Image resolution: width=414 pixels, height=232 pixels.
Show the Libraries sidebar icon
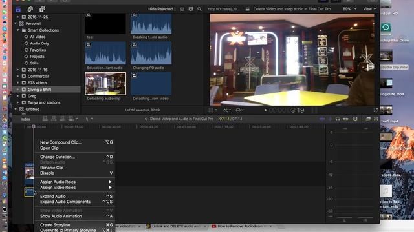18,10
